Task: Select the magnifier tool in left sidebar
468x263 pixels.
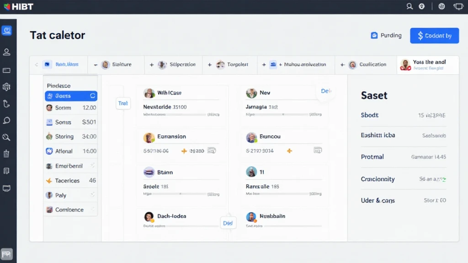Action: 6,137
